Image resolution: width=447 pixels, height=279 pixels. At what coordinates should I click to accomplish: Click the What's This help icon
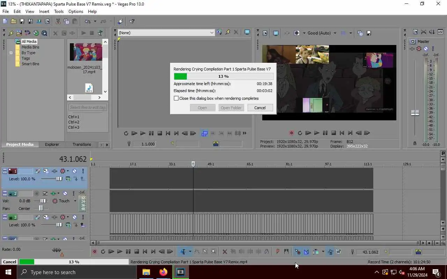point(132,21)
